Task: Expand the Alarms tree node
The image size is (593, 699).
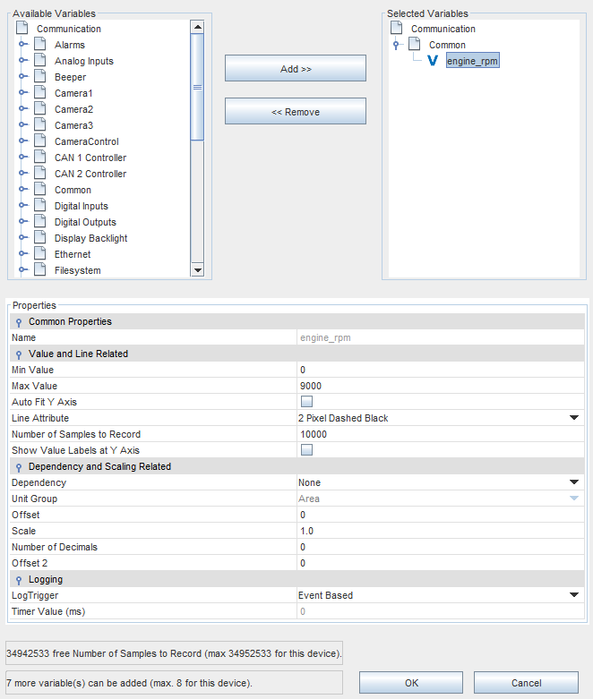Action: pos(22,44)
